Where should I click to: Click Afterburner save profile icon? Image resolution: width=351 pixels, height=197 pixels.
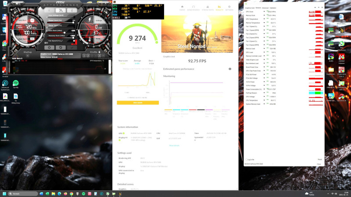pyautogui.click(x=104, y=56)
